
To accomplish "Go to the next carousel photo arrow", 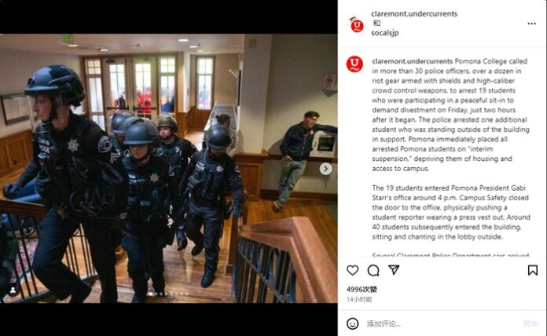I will pos(325,169).
